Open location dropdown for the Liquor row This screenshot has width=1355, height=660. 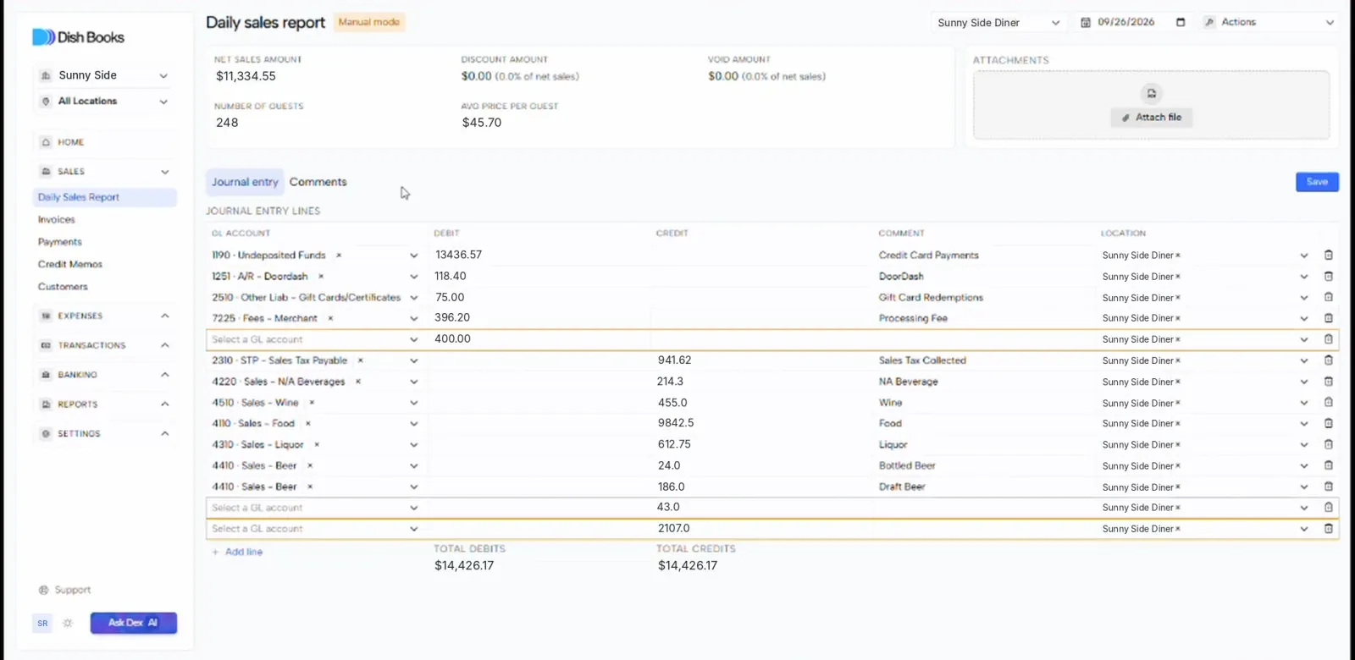tap(1303, 445)
